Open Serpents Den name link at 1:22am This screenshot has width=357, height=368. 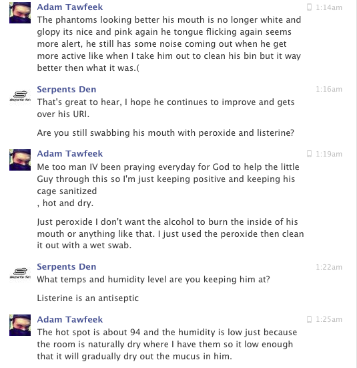point(67,266)
